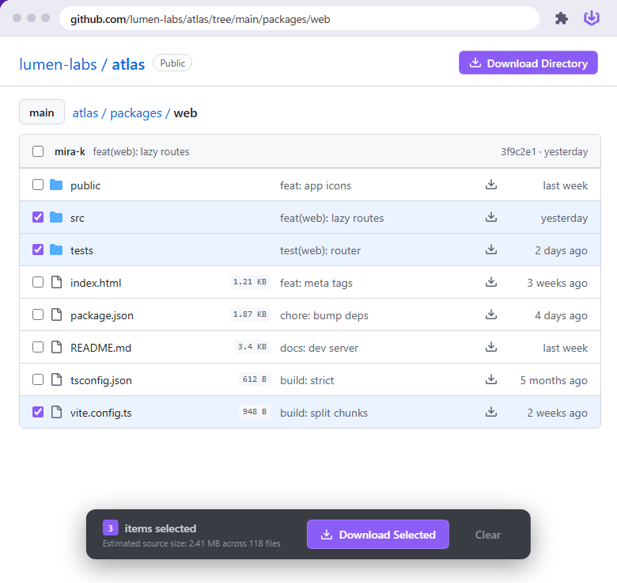Screen dimensions: 617x583
Task: Open the atlas repository title link
Action: coord(128,64)
